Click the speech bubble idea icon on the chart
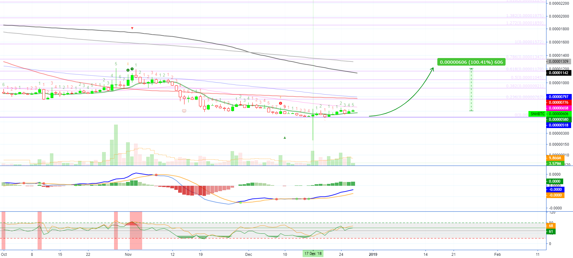 point(184,111)
